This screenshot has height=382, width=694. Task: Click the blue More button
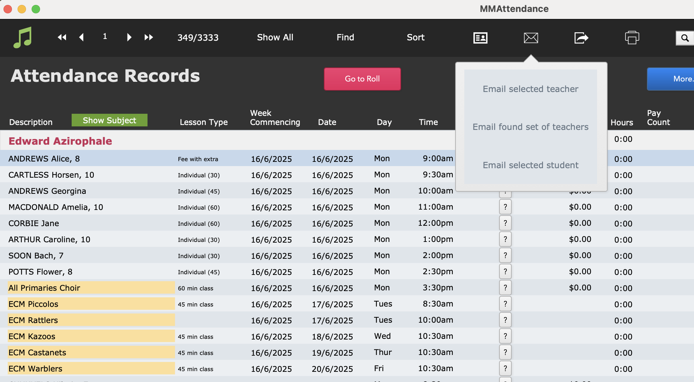[x=671, y=79]
